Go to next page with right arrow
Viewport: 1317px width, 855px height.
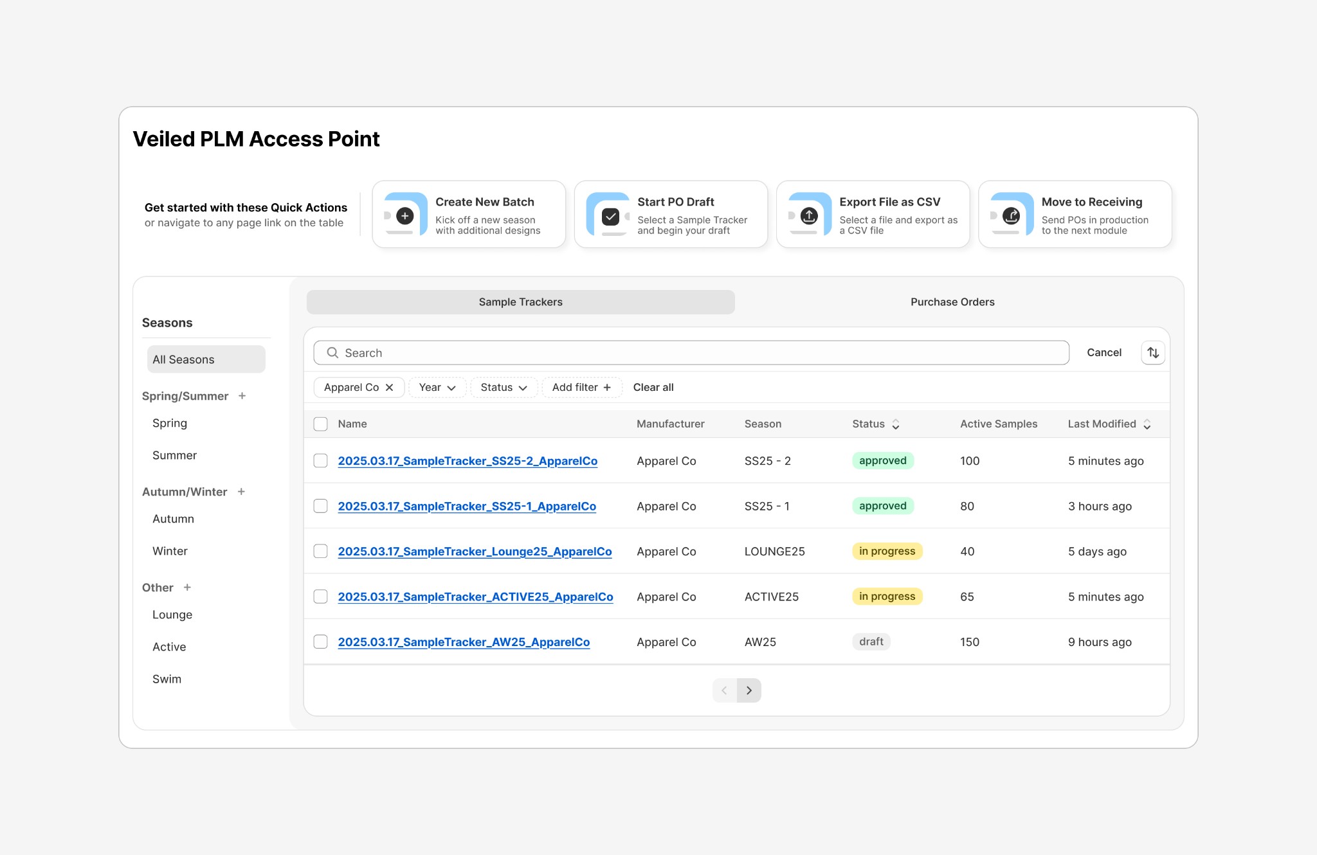click(x=749, y=690)
